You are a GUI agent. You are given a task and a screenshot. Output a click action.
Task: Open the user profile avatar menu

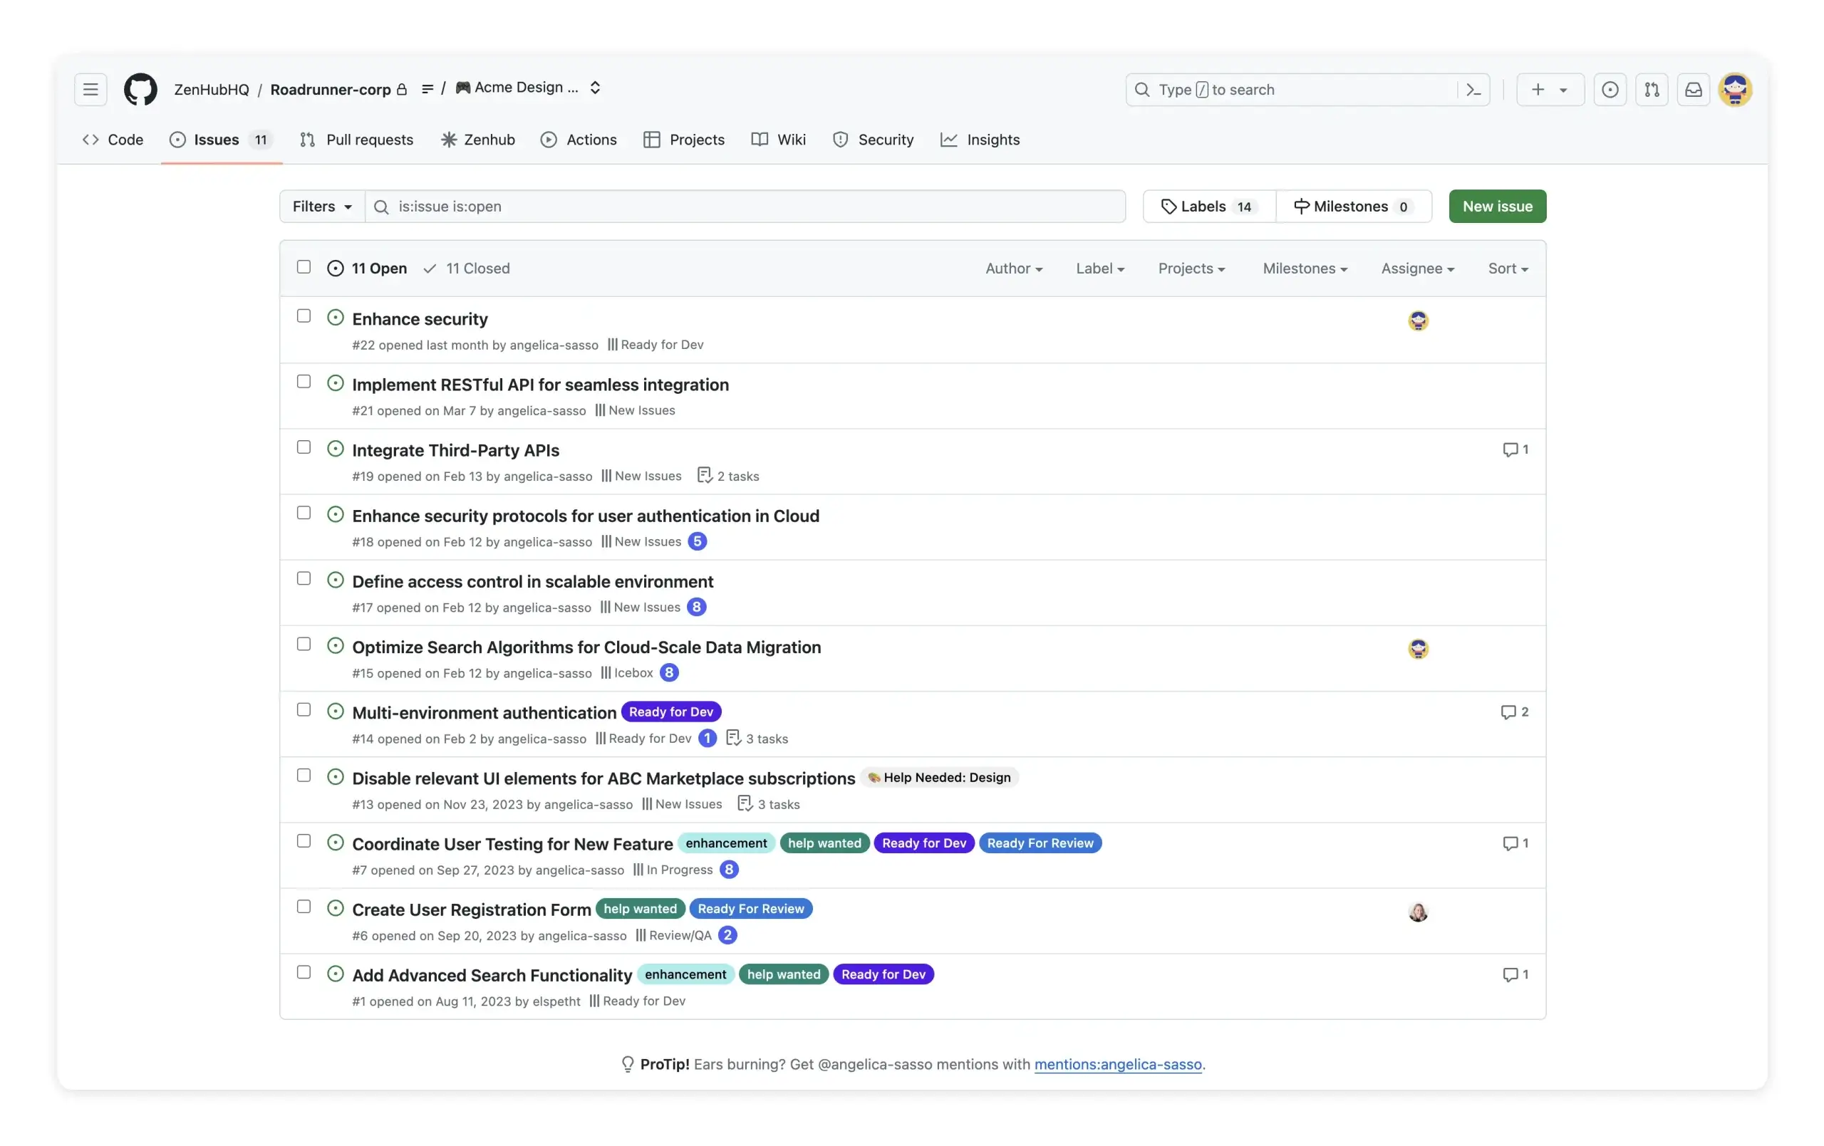[1735, 89]
